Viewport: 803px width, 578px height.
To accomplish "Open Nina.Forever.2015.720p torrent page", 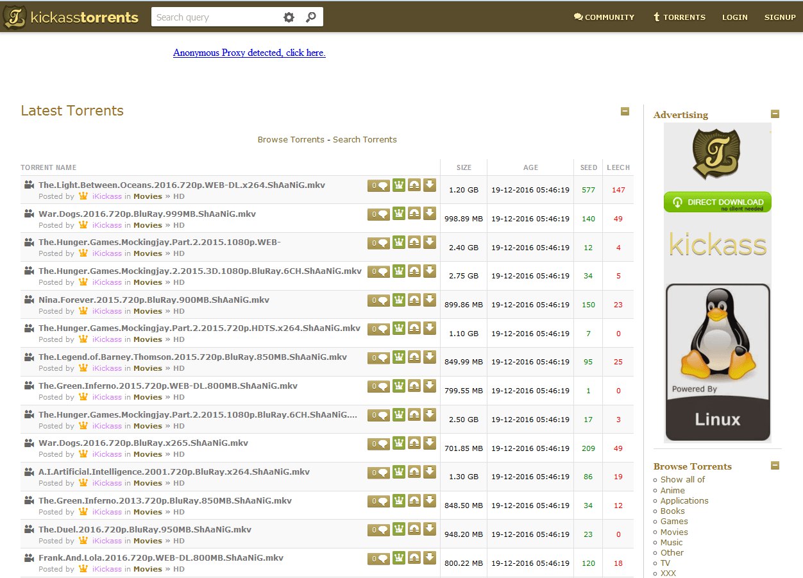I will (154, 300).
